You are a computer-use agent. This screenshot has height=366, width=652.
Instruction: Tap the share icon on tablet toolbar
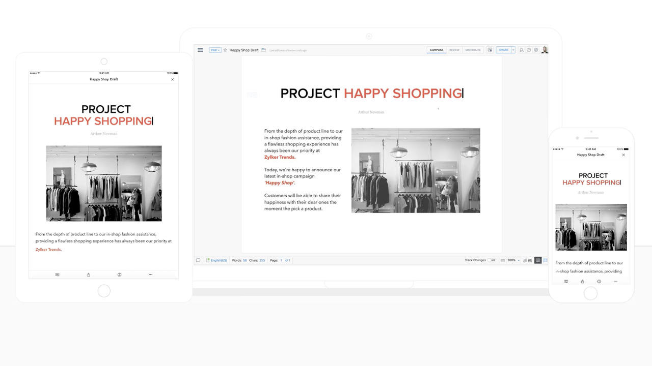click(89, 274)
